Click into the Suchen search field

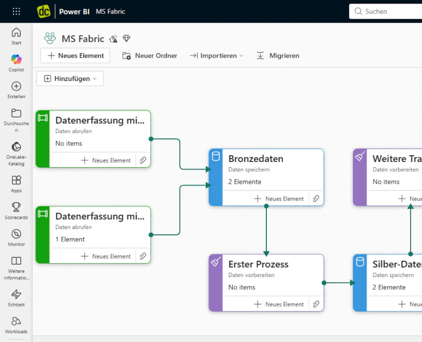(x=386, y=11)
